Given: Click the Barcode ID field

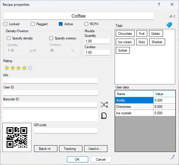Looking at the screenshot, I should (x=50, y=105).
